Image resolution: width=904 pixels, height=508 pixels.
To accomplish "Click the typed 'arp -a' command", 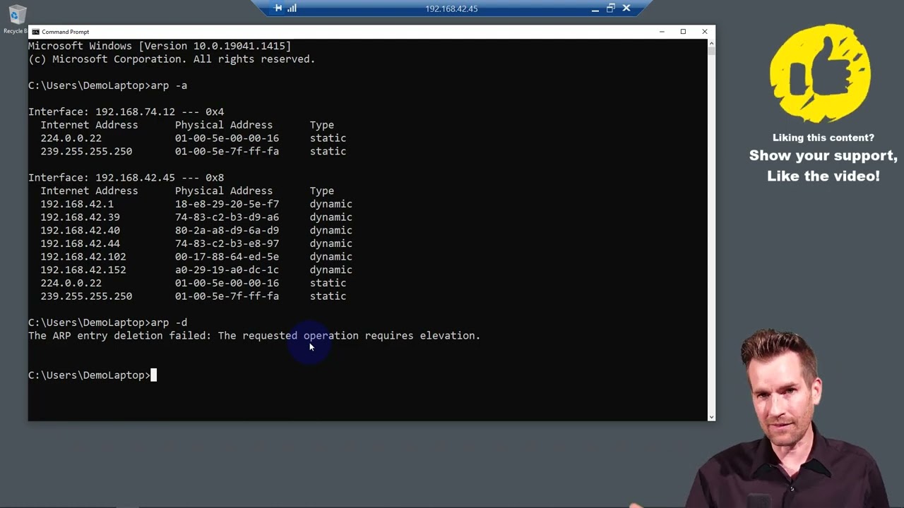I will click(169, 85).
